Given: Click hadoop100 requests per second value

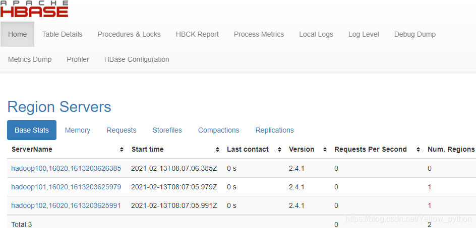Looking at the screenshot, I should tap(336, 168).
